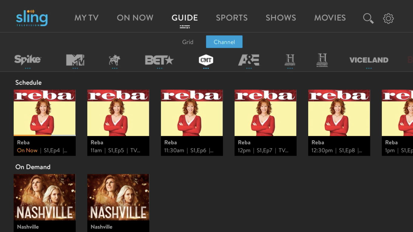Click the progress bar on the On Now episode
The width and height of the screenshot is (413, 232).
pyautogui.click(x=45, y=135)
